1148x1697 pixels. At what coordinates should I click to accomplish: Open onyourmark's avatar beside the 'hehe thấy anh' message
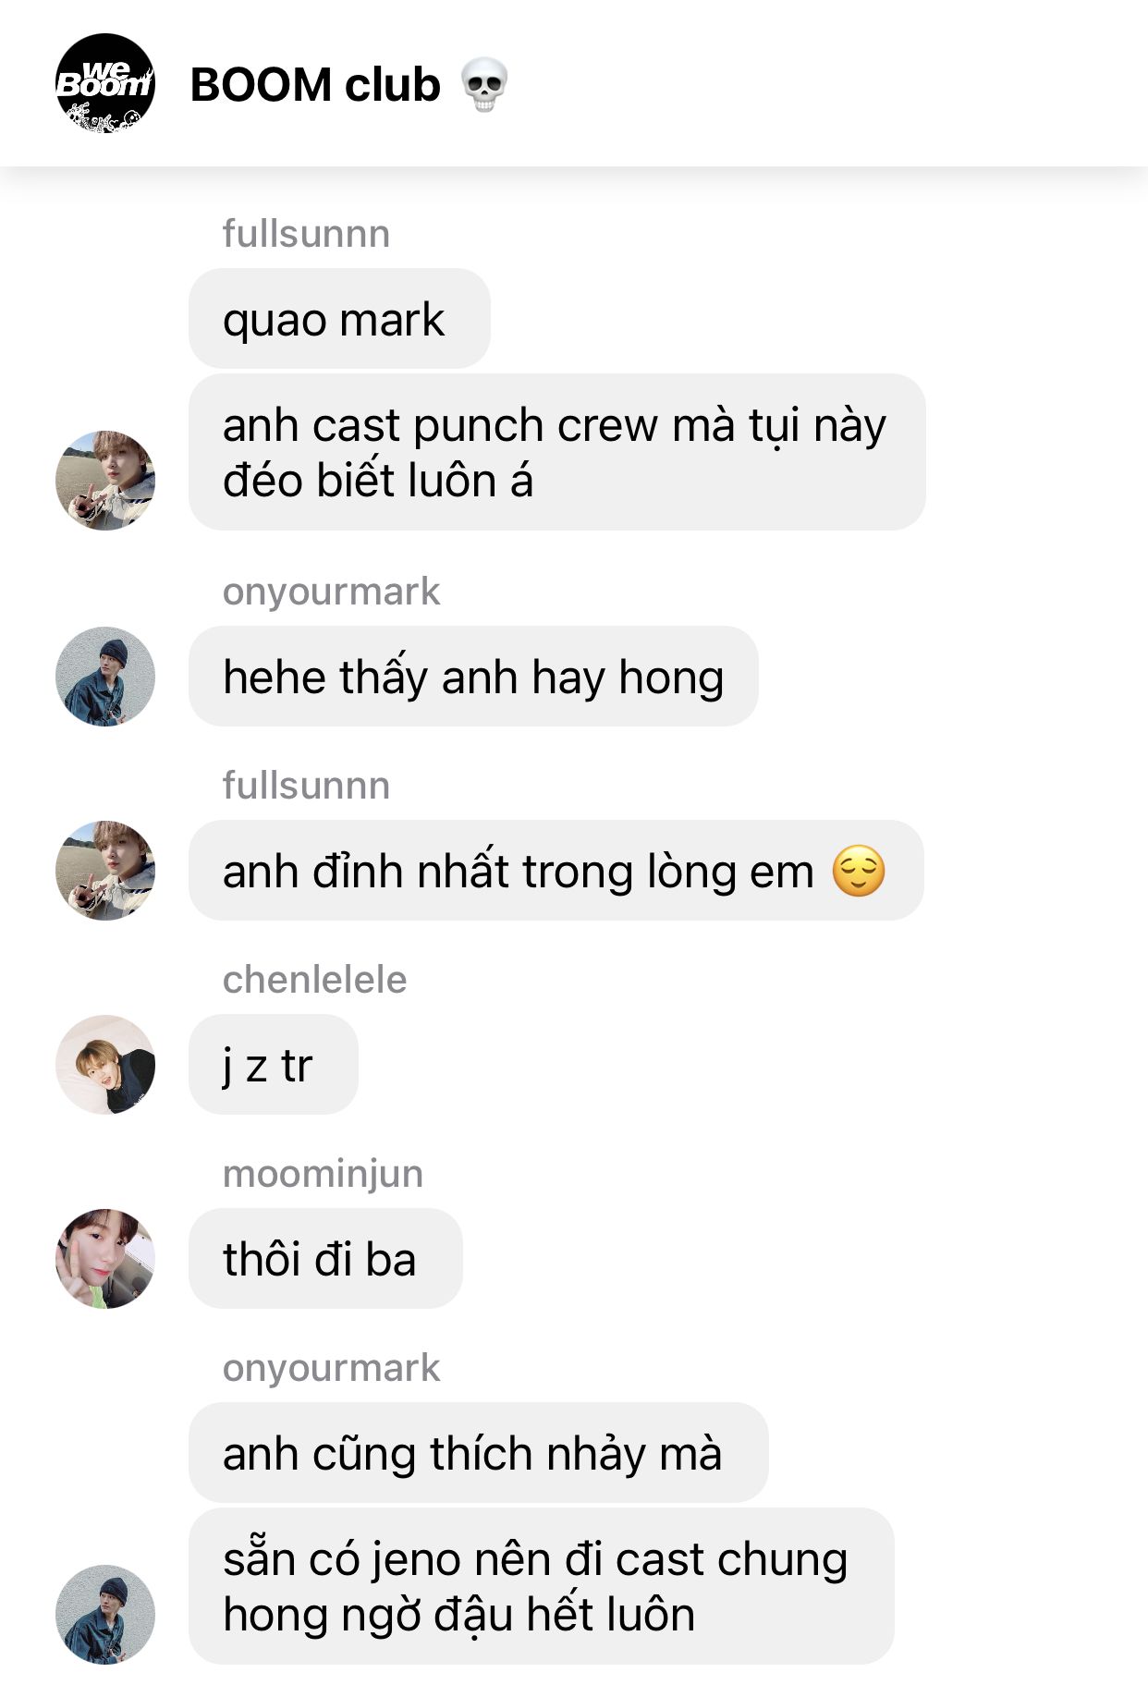click(105, 677)
